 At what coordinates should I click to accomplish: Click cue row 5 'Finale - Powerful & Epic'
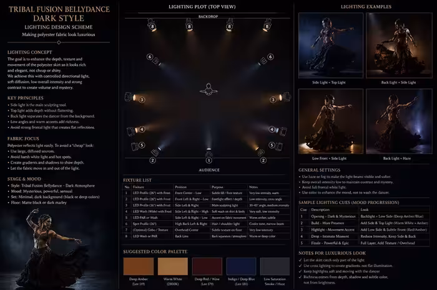pyautogui.click(x=364, y=243)
